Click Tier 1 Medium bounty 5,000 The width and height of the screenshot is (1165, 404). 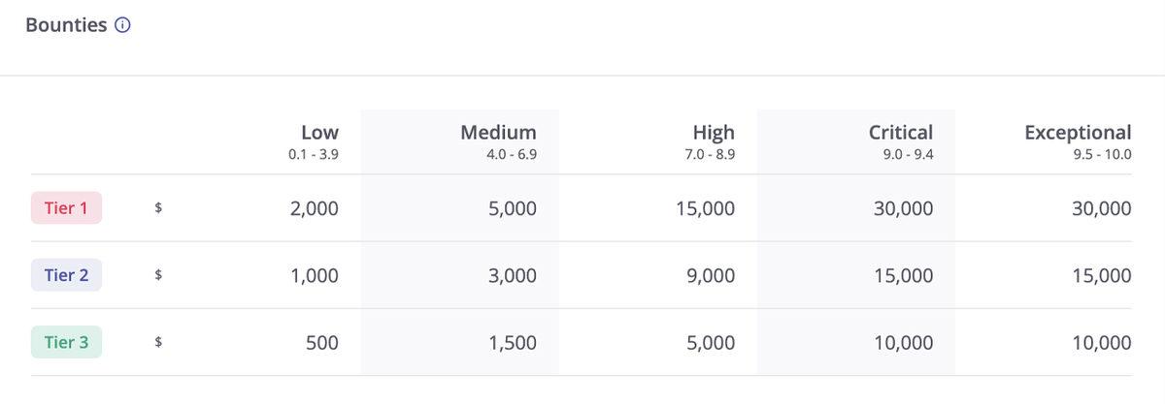click(x=513, y=208)
